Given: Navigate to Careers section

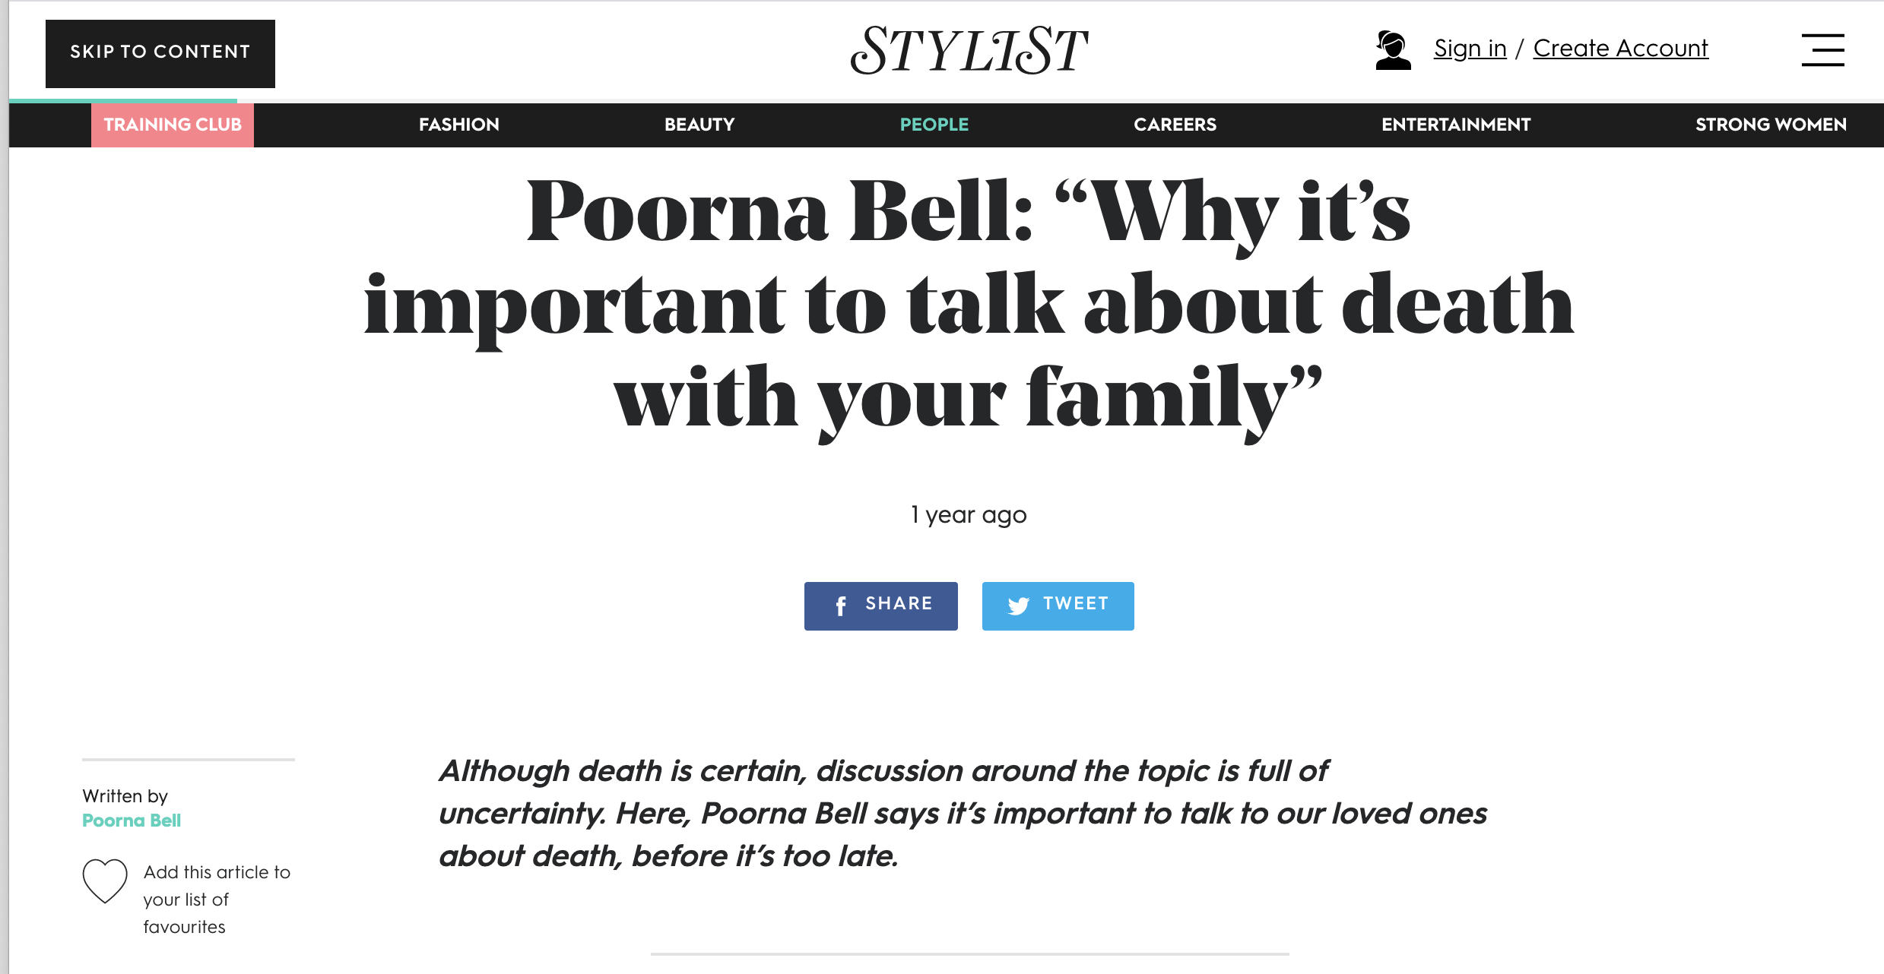Looking at the screenshot, I should 1175,125.
